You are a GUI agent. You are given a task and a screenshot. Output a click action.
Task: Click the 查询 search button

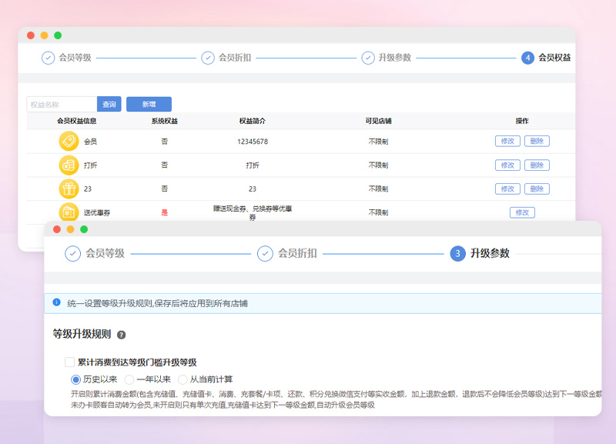pyautogui.click(x=109, y=104)
